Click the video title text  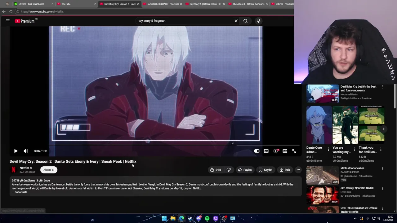point(73,161)
